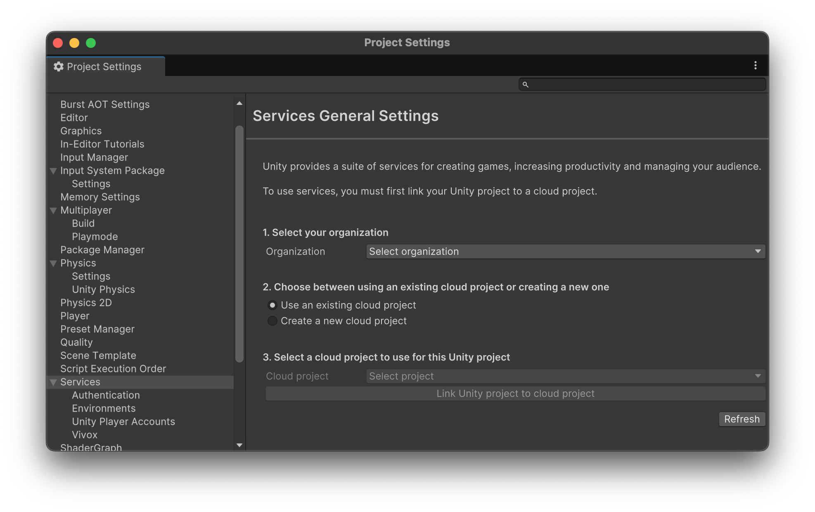Click the Refresh button

[x=742, y=419]
